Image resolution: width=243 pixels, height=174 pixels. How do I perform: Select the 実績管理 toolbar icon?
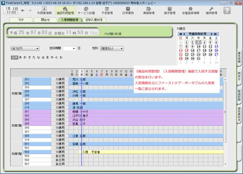point(149,11)
